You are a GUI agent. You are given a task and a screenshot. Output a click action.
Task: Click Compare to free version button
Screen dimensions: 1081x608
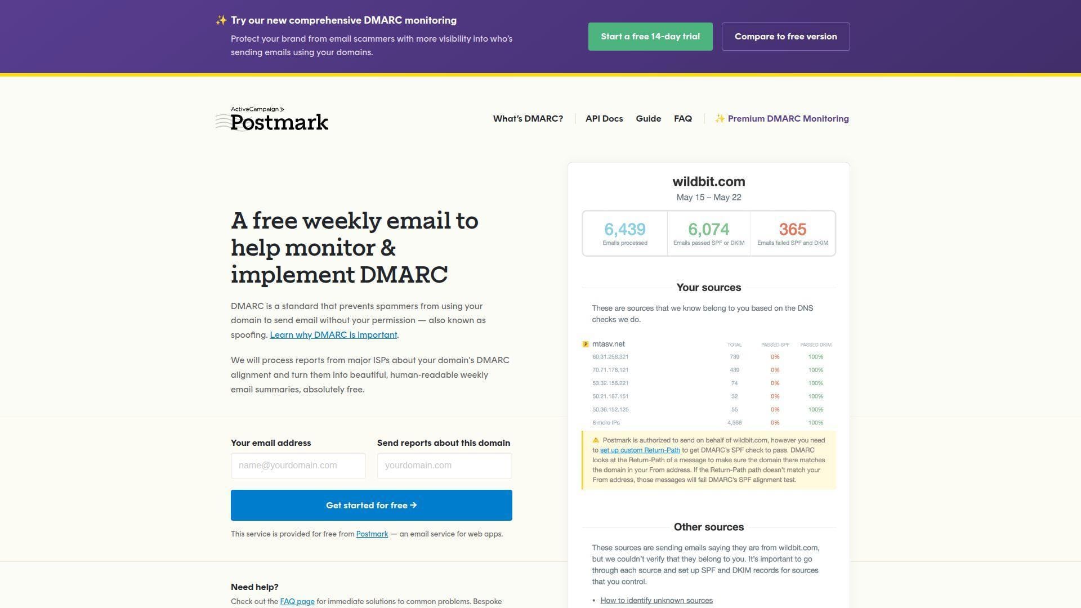pos(785,37)
